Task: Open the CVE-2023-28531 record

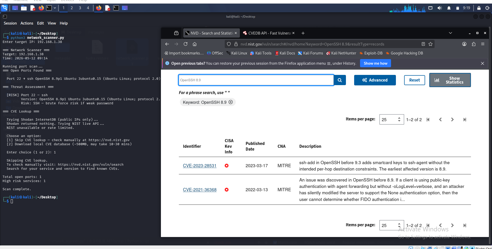Action: pyautogui.click(x=200, y=166)
